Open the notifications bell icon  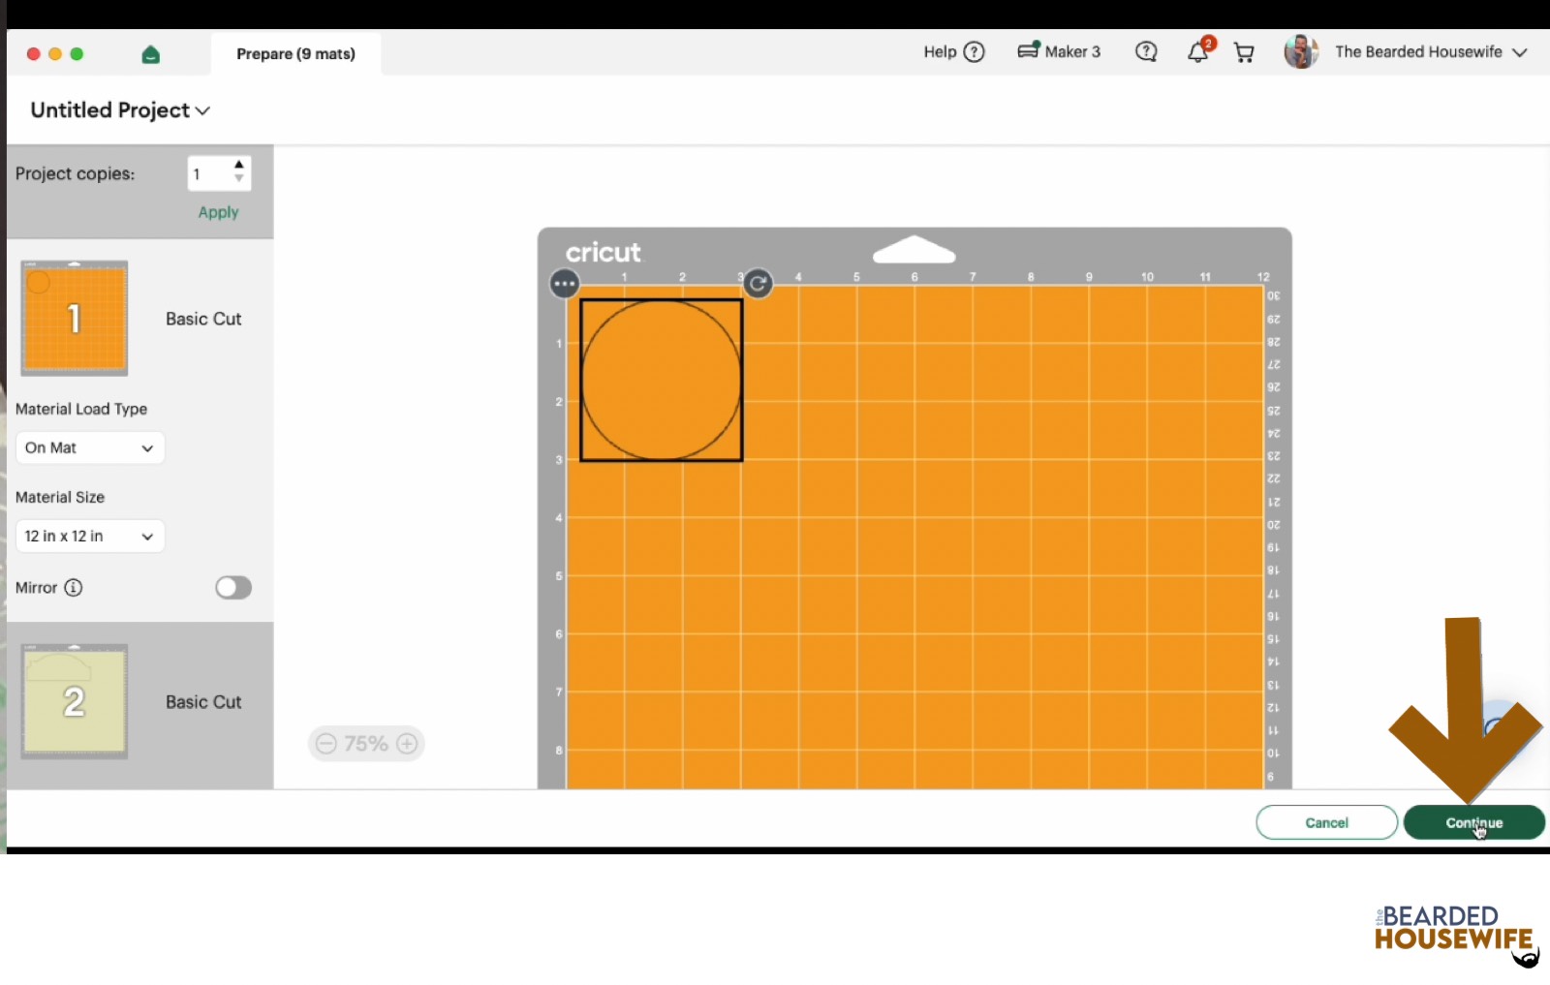click(x=1198, y=52)
